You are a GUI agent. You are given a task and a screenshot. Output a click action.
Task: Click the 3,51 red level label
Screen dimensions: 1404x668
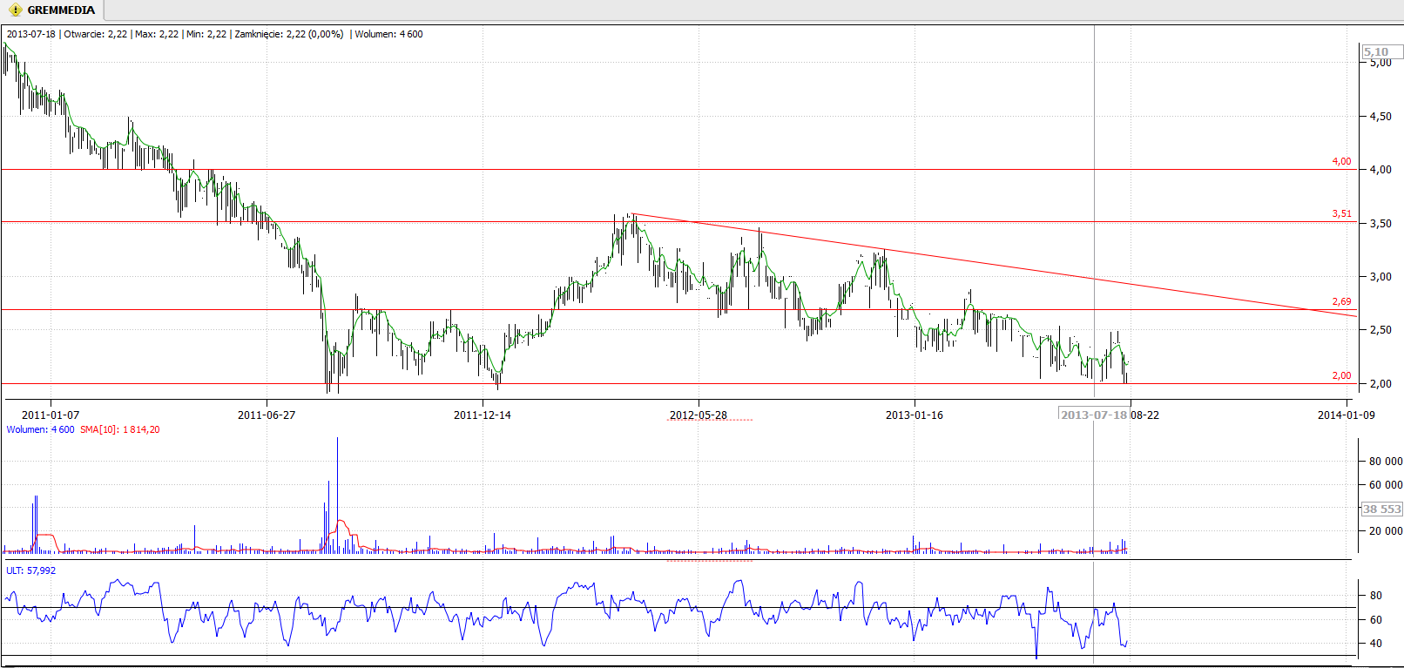(x=1341, y=213)
